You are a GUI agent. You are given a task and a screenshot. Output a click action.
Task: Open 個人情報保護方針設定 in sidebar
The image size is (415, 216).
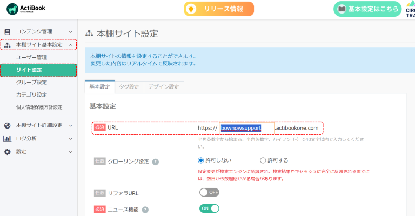[39, 107]
